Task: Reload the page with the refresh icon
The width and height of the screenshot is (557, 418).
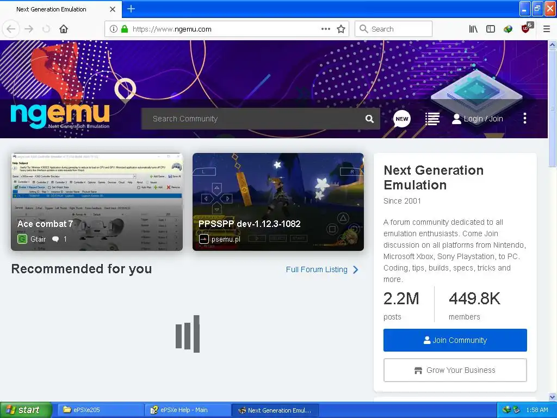Action: [46, 29]
